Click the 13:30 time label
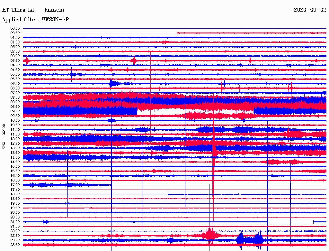329x251 pixels. 15,153
